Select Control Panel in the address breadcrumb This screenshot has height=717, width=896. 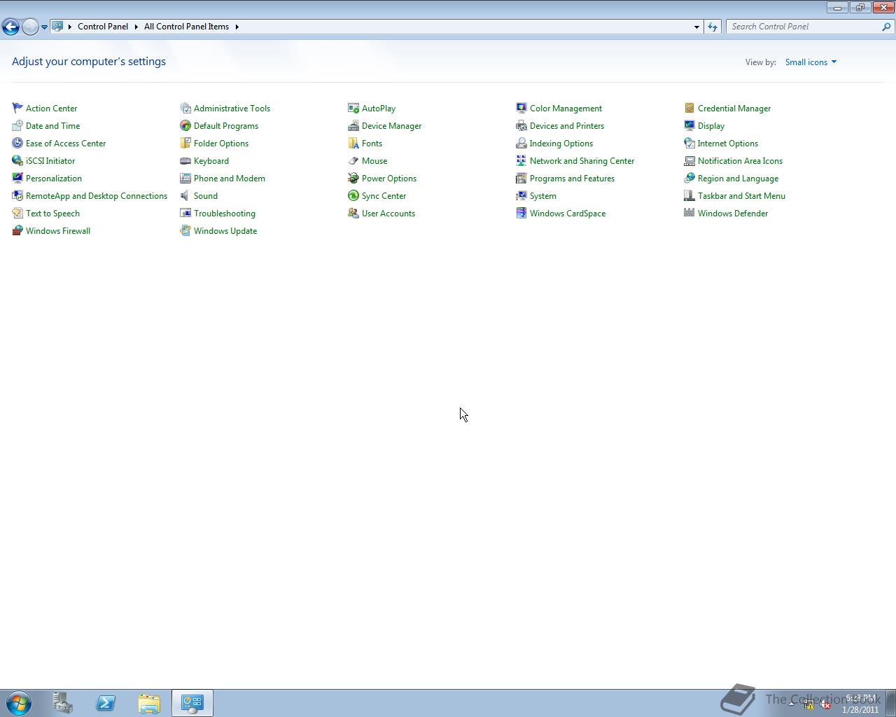click(x=103, y=27)
